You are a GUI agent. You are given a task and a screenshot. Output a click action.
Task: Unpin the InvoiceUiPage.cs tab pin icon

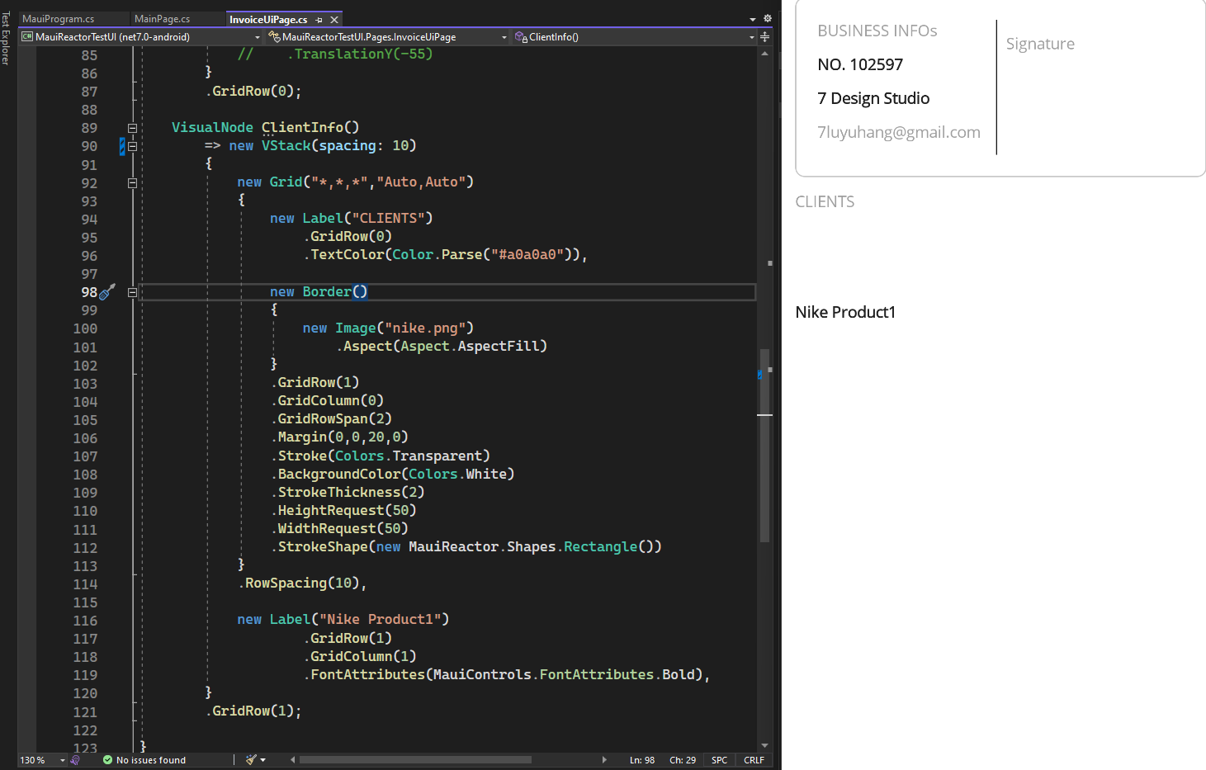pos(319,18)
